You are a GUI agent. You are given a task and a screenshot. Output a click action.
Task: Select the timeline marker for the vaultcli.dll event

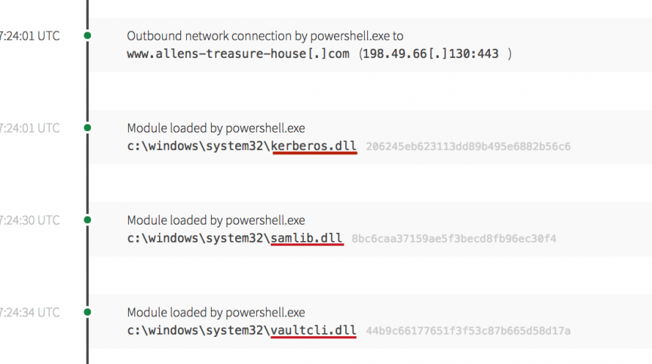tap(87, 312)
